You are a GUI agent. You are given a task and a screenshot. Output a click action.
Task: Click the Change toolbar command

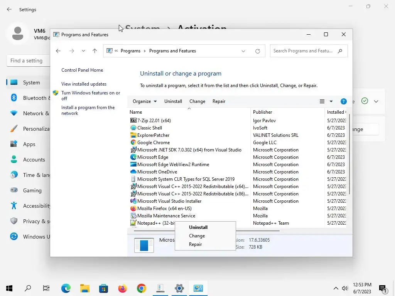coord(197,101)
